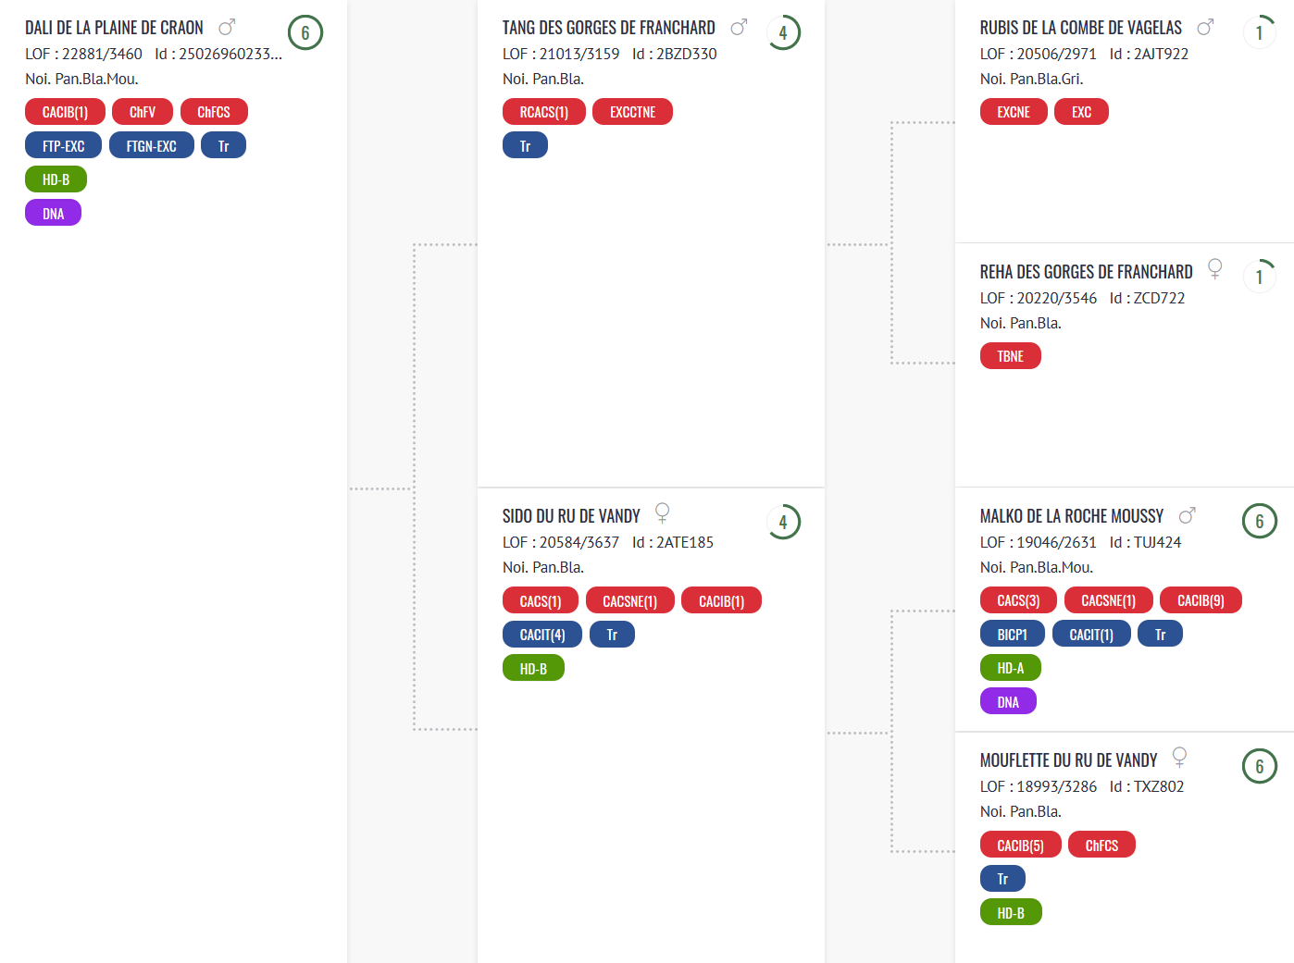Click the circled 1 badge on Rubis de la Combe
This screenshot has width=1294, height=963.
[x=1260, y=32]
